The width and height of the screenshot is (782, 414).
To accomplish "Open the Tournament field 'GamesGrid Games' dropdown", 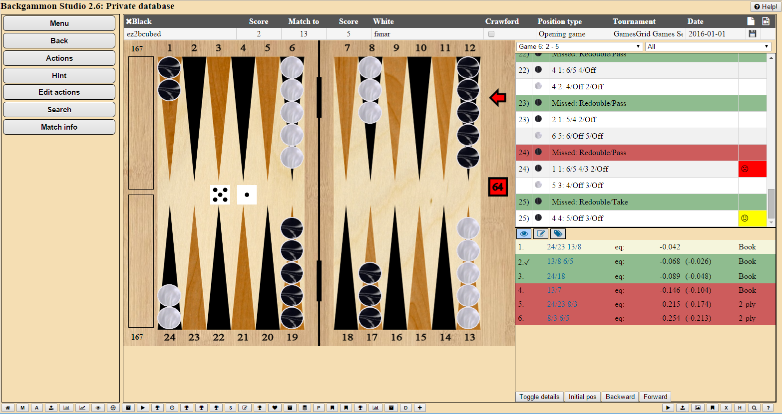I will pos(648,34).
